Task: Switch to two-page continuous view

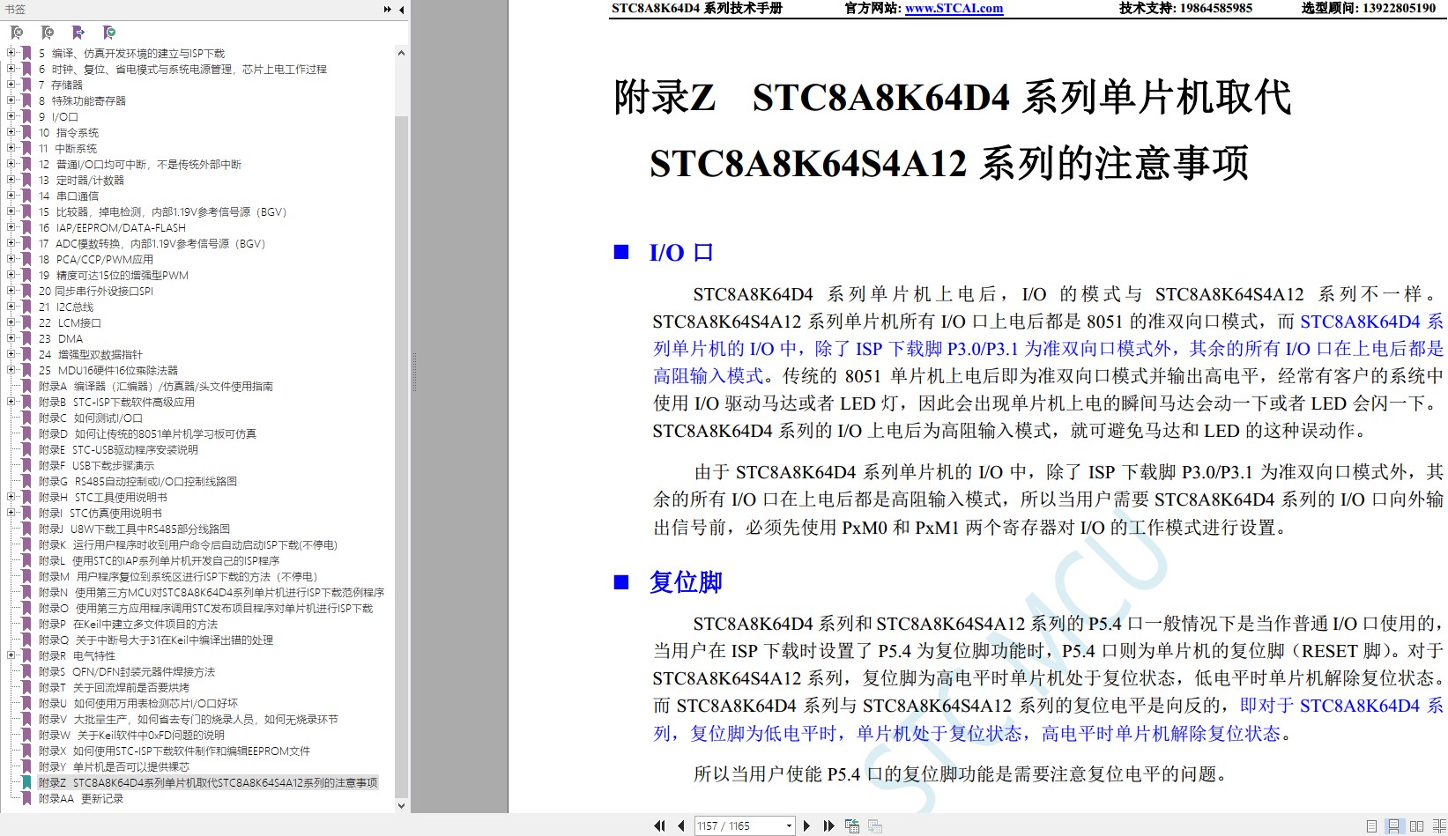Action: point(1439,825)
